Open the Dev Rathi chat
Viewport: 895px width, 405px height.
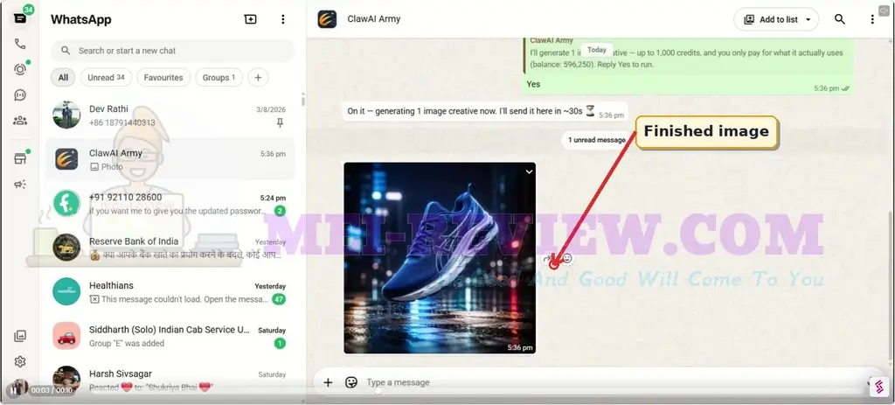click(170, 115)
